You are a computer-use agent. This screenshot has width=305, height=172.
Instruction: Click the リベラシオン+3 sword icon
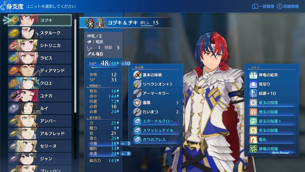(x=137, y=84)
